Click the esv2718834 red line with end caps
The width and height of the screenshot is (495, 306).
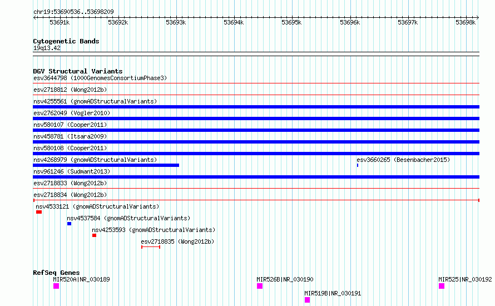pyautogui.click(x=256, y=200)
